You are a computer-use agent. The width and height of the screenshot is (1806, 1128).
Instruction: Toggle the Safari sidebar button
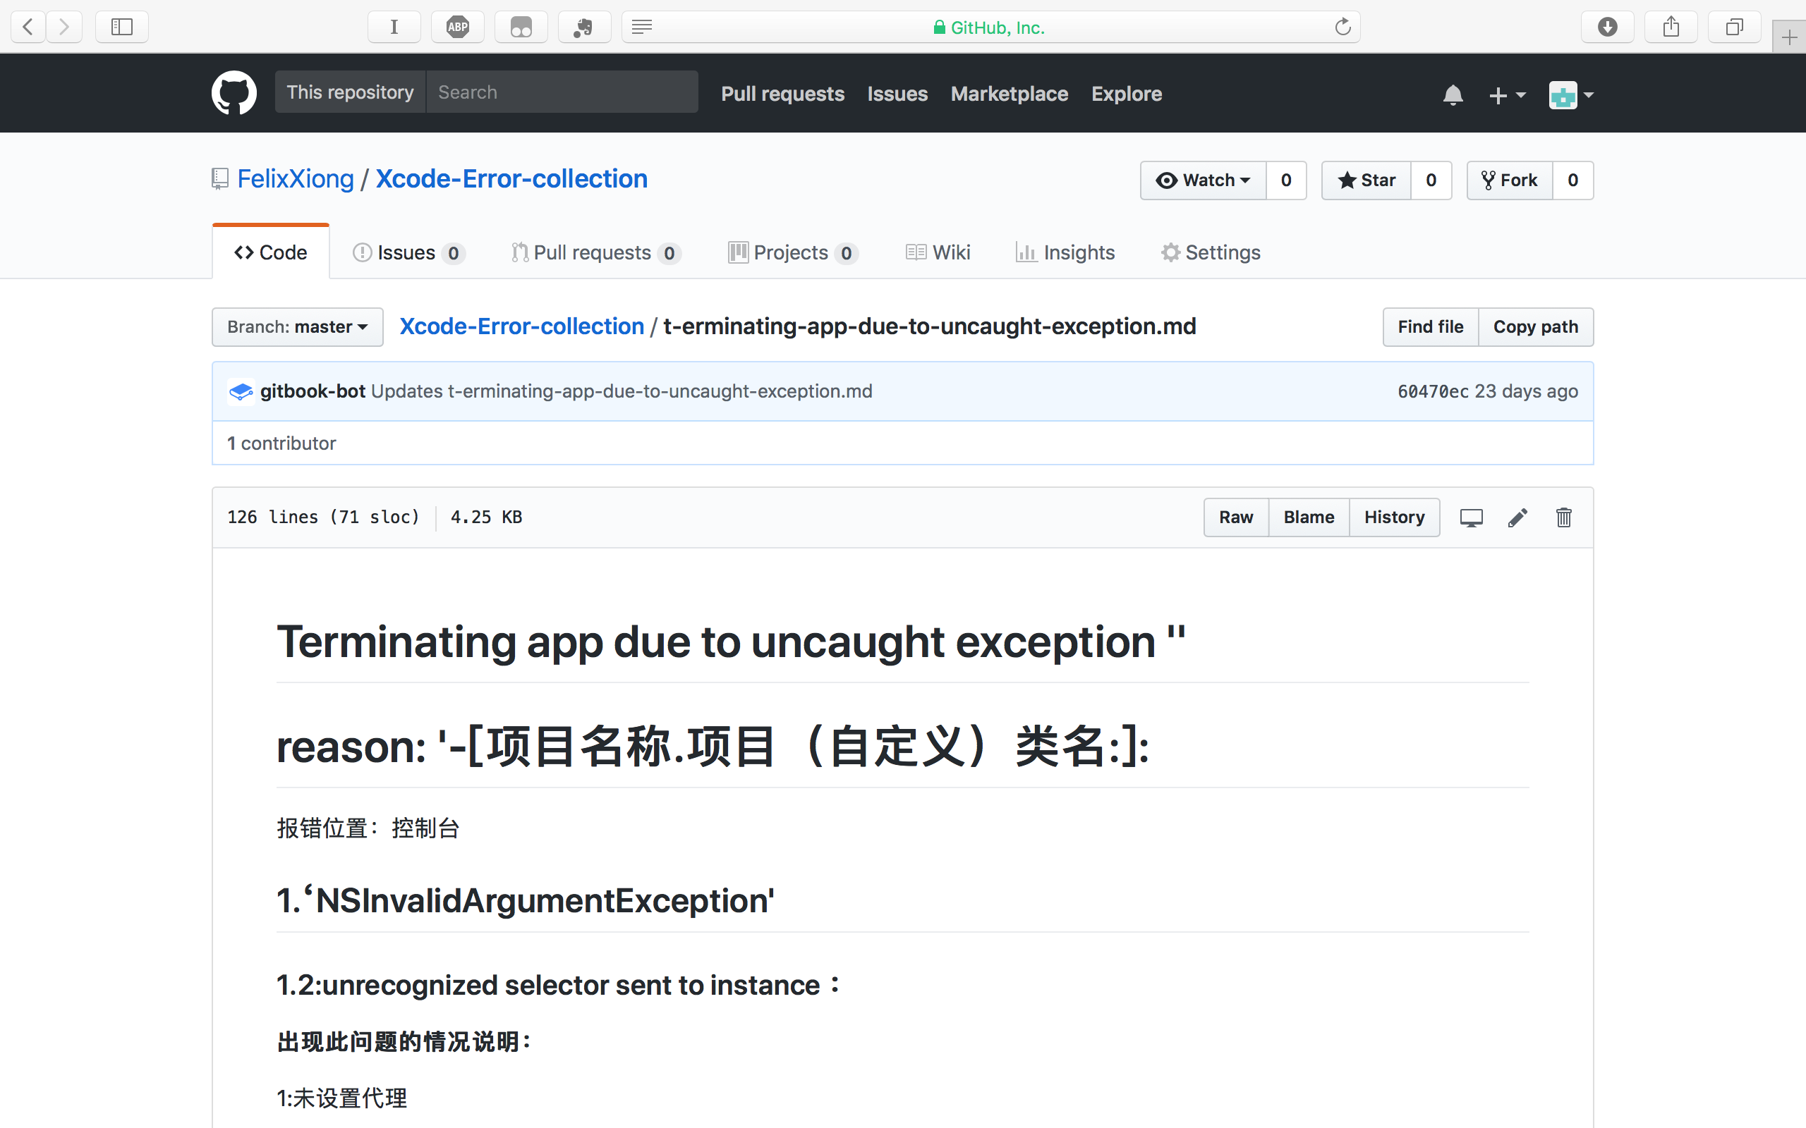pyautogui.click(x=121, y=27)
